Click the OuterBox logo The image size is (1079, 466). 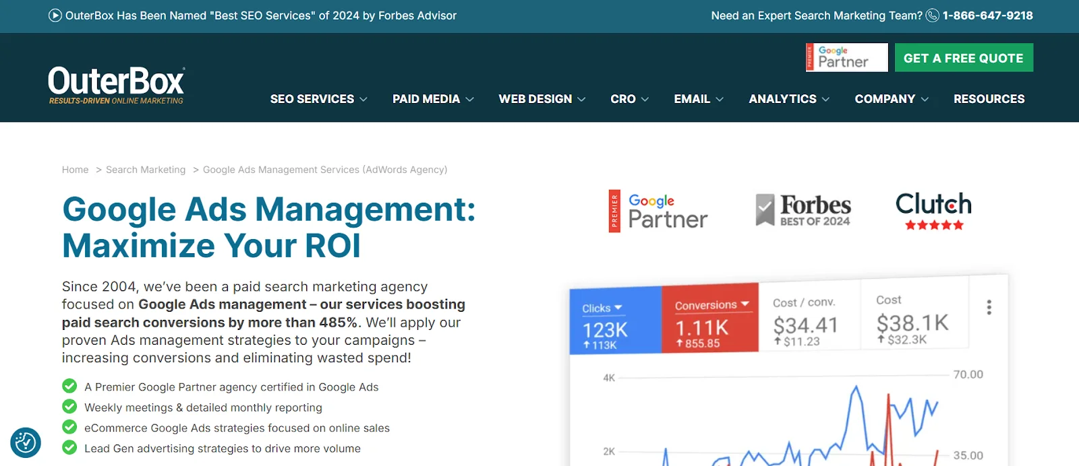(117, 85)
